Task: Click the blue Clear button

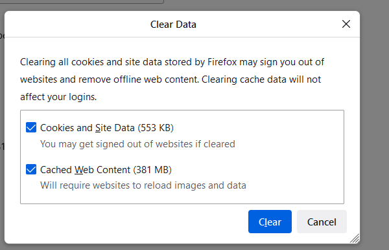Action: pyautogui.click(x=270, y=222)
